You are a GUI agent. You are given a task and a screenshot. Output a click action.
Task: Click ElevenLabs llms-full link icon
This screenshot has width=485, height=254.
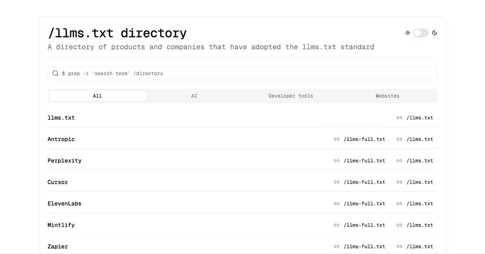pyautogui.click(x=337, y=203)
